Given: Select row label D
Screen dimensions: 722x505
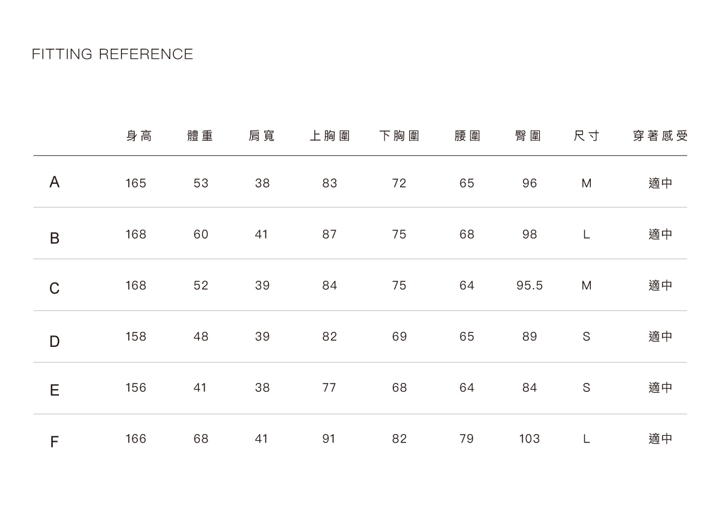Looking at the screenshot, I should [55, 341].
